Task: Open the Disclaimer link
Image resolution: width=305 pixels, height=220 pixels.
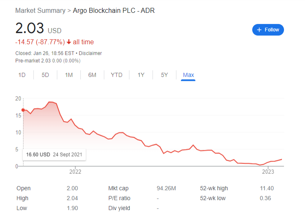Action: click(x=90, y=53)
